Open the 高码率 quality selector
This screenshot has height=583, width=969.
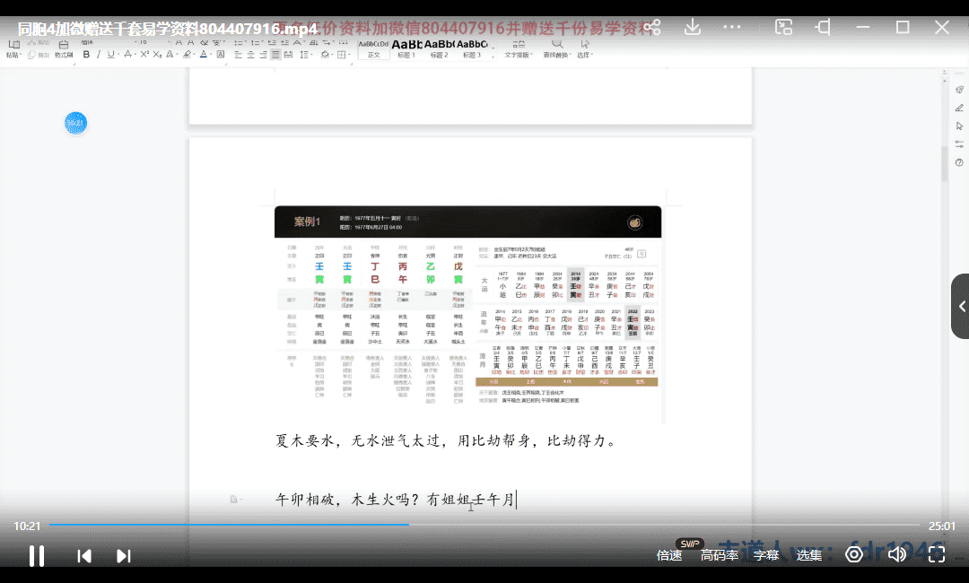coord(720,555)
